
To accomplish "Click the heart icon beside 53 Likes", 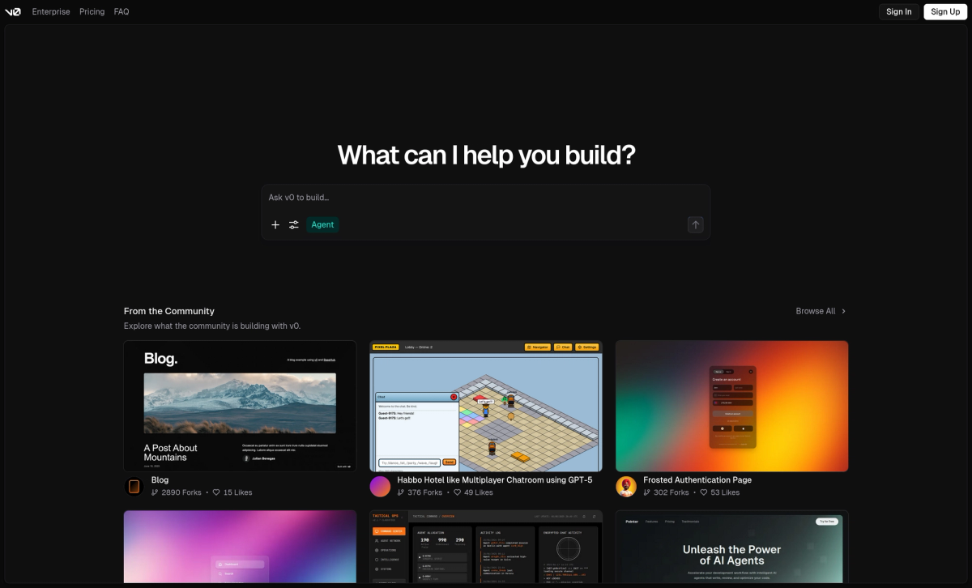I will [704, 492].
